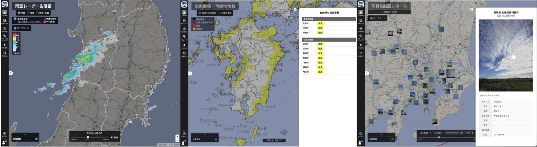
Task: Close the 宮崎県の気象警報 panel
Action: pos(295,10)
